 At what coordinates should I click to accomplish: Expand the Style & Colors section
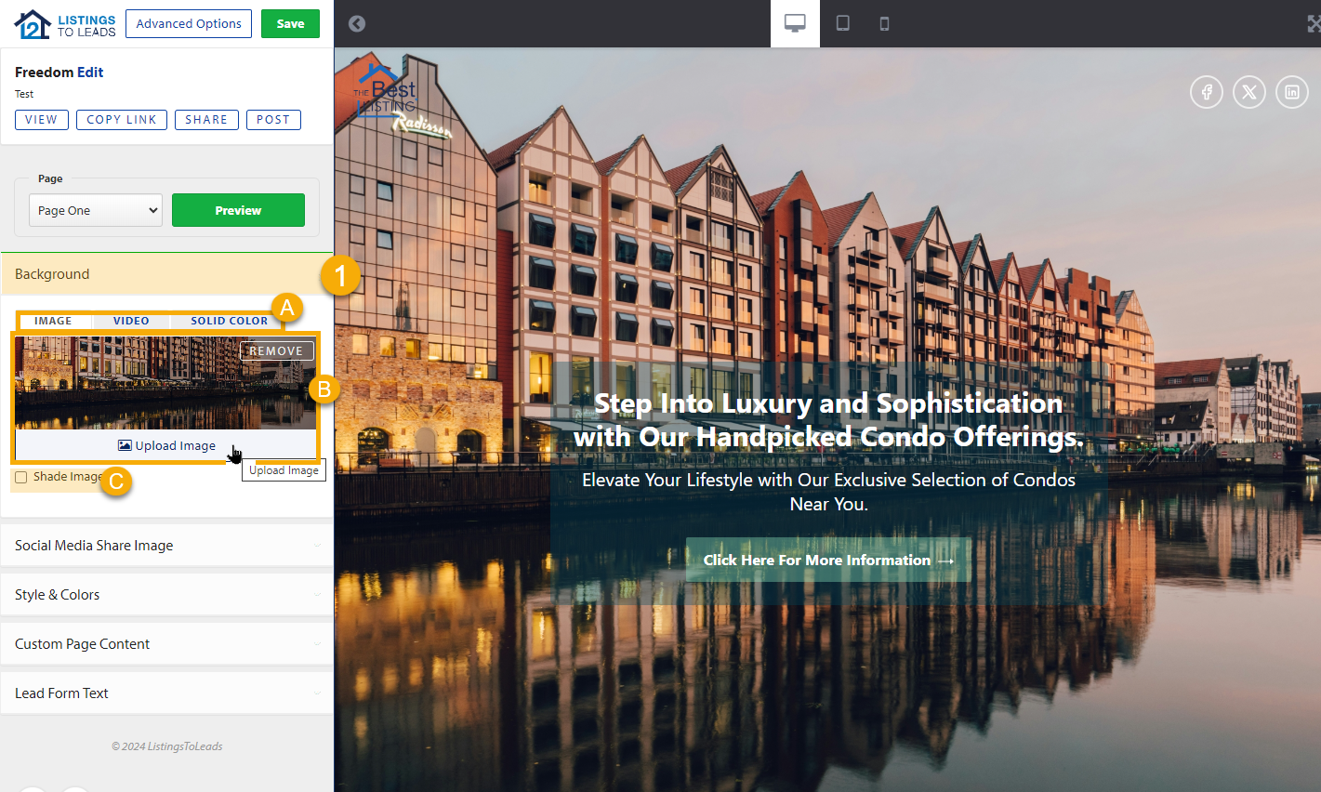(166, 595)
